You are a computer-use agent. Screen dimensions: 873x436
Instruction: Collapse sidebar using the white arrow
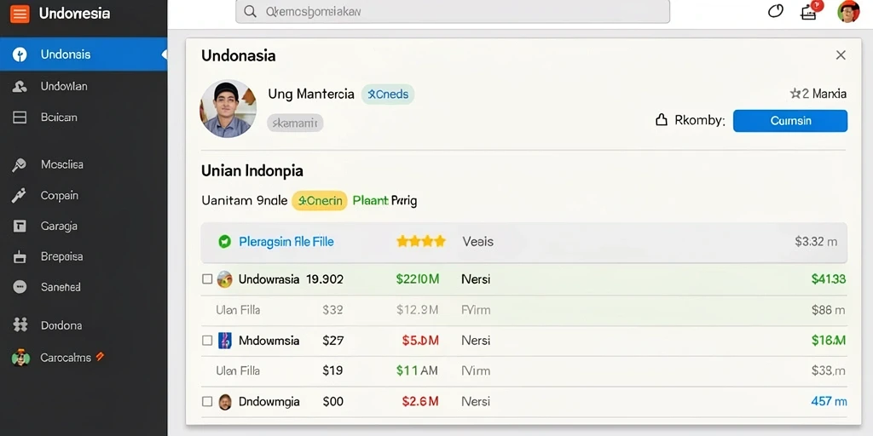coord(164,54)
